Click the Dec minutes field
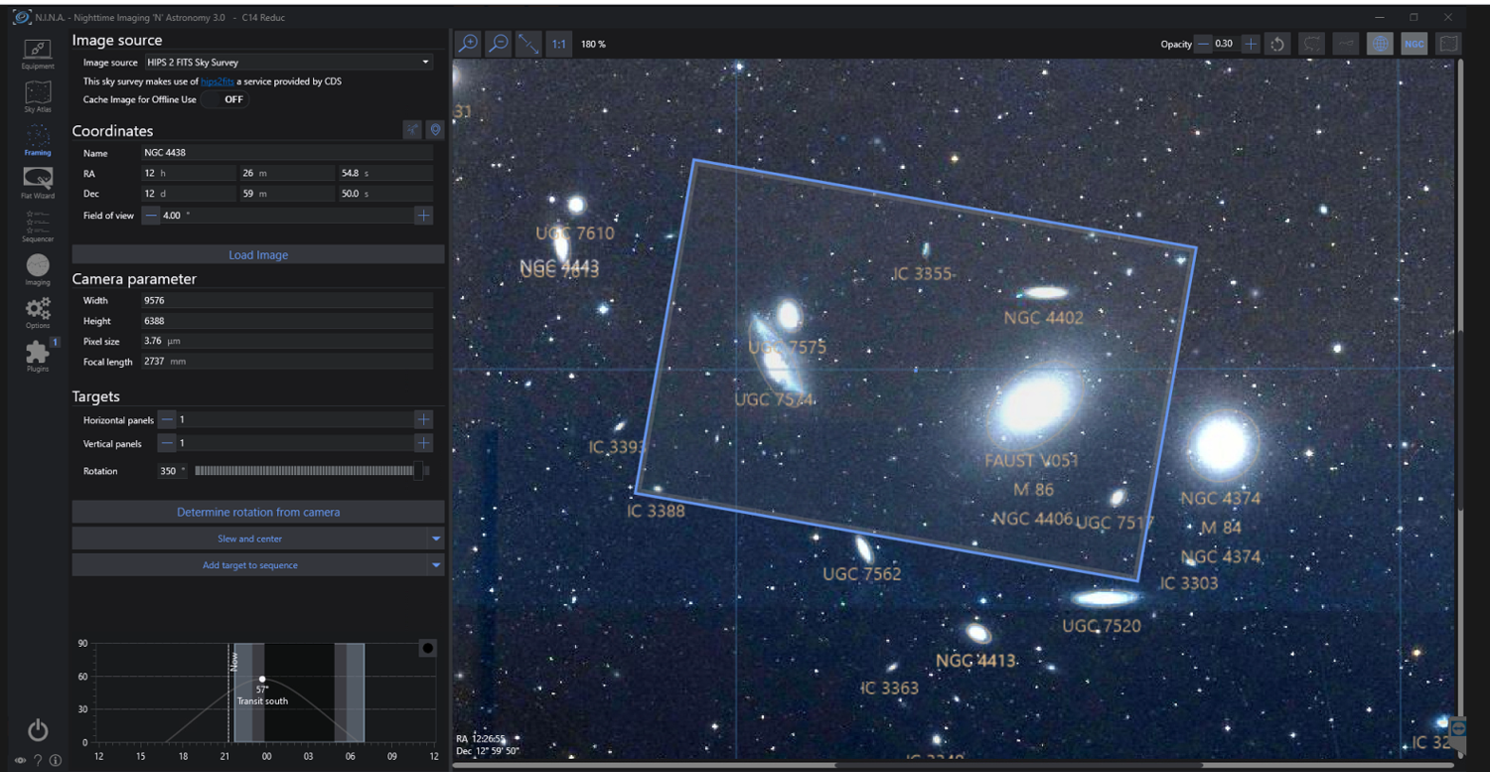 click(287, 194)
